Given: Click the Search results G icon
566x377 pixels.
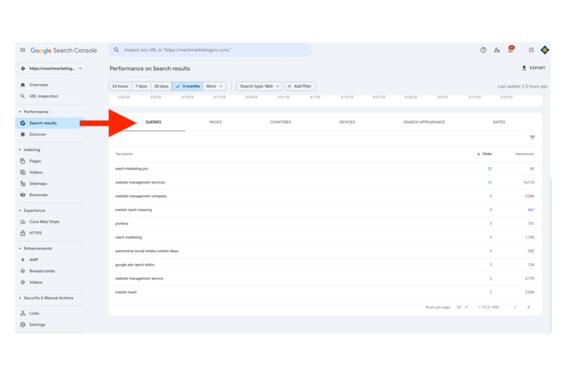Looking at the screenshot, I should click(x=23, y=123).
